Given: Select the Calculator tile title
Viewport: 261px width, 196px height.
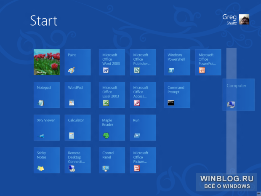Looking at the screenshot, I should tap(76, 120).
